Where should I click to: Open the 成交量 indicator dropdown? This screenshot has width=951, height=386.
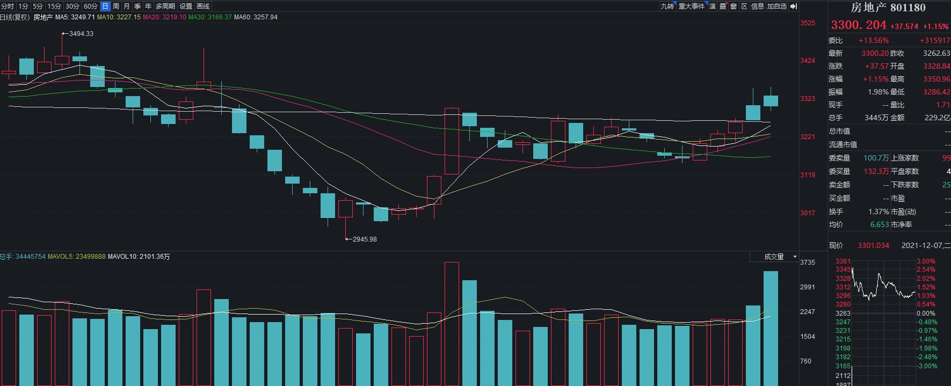pos(774,257)
